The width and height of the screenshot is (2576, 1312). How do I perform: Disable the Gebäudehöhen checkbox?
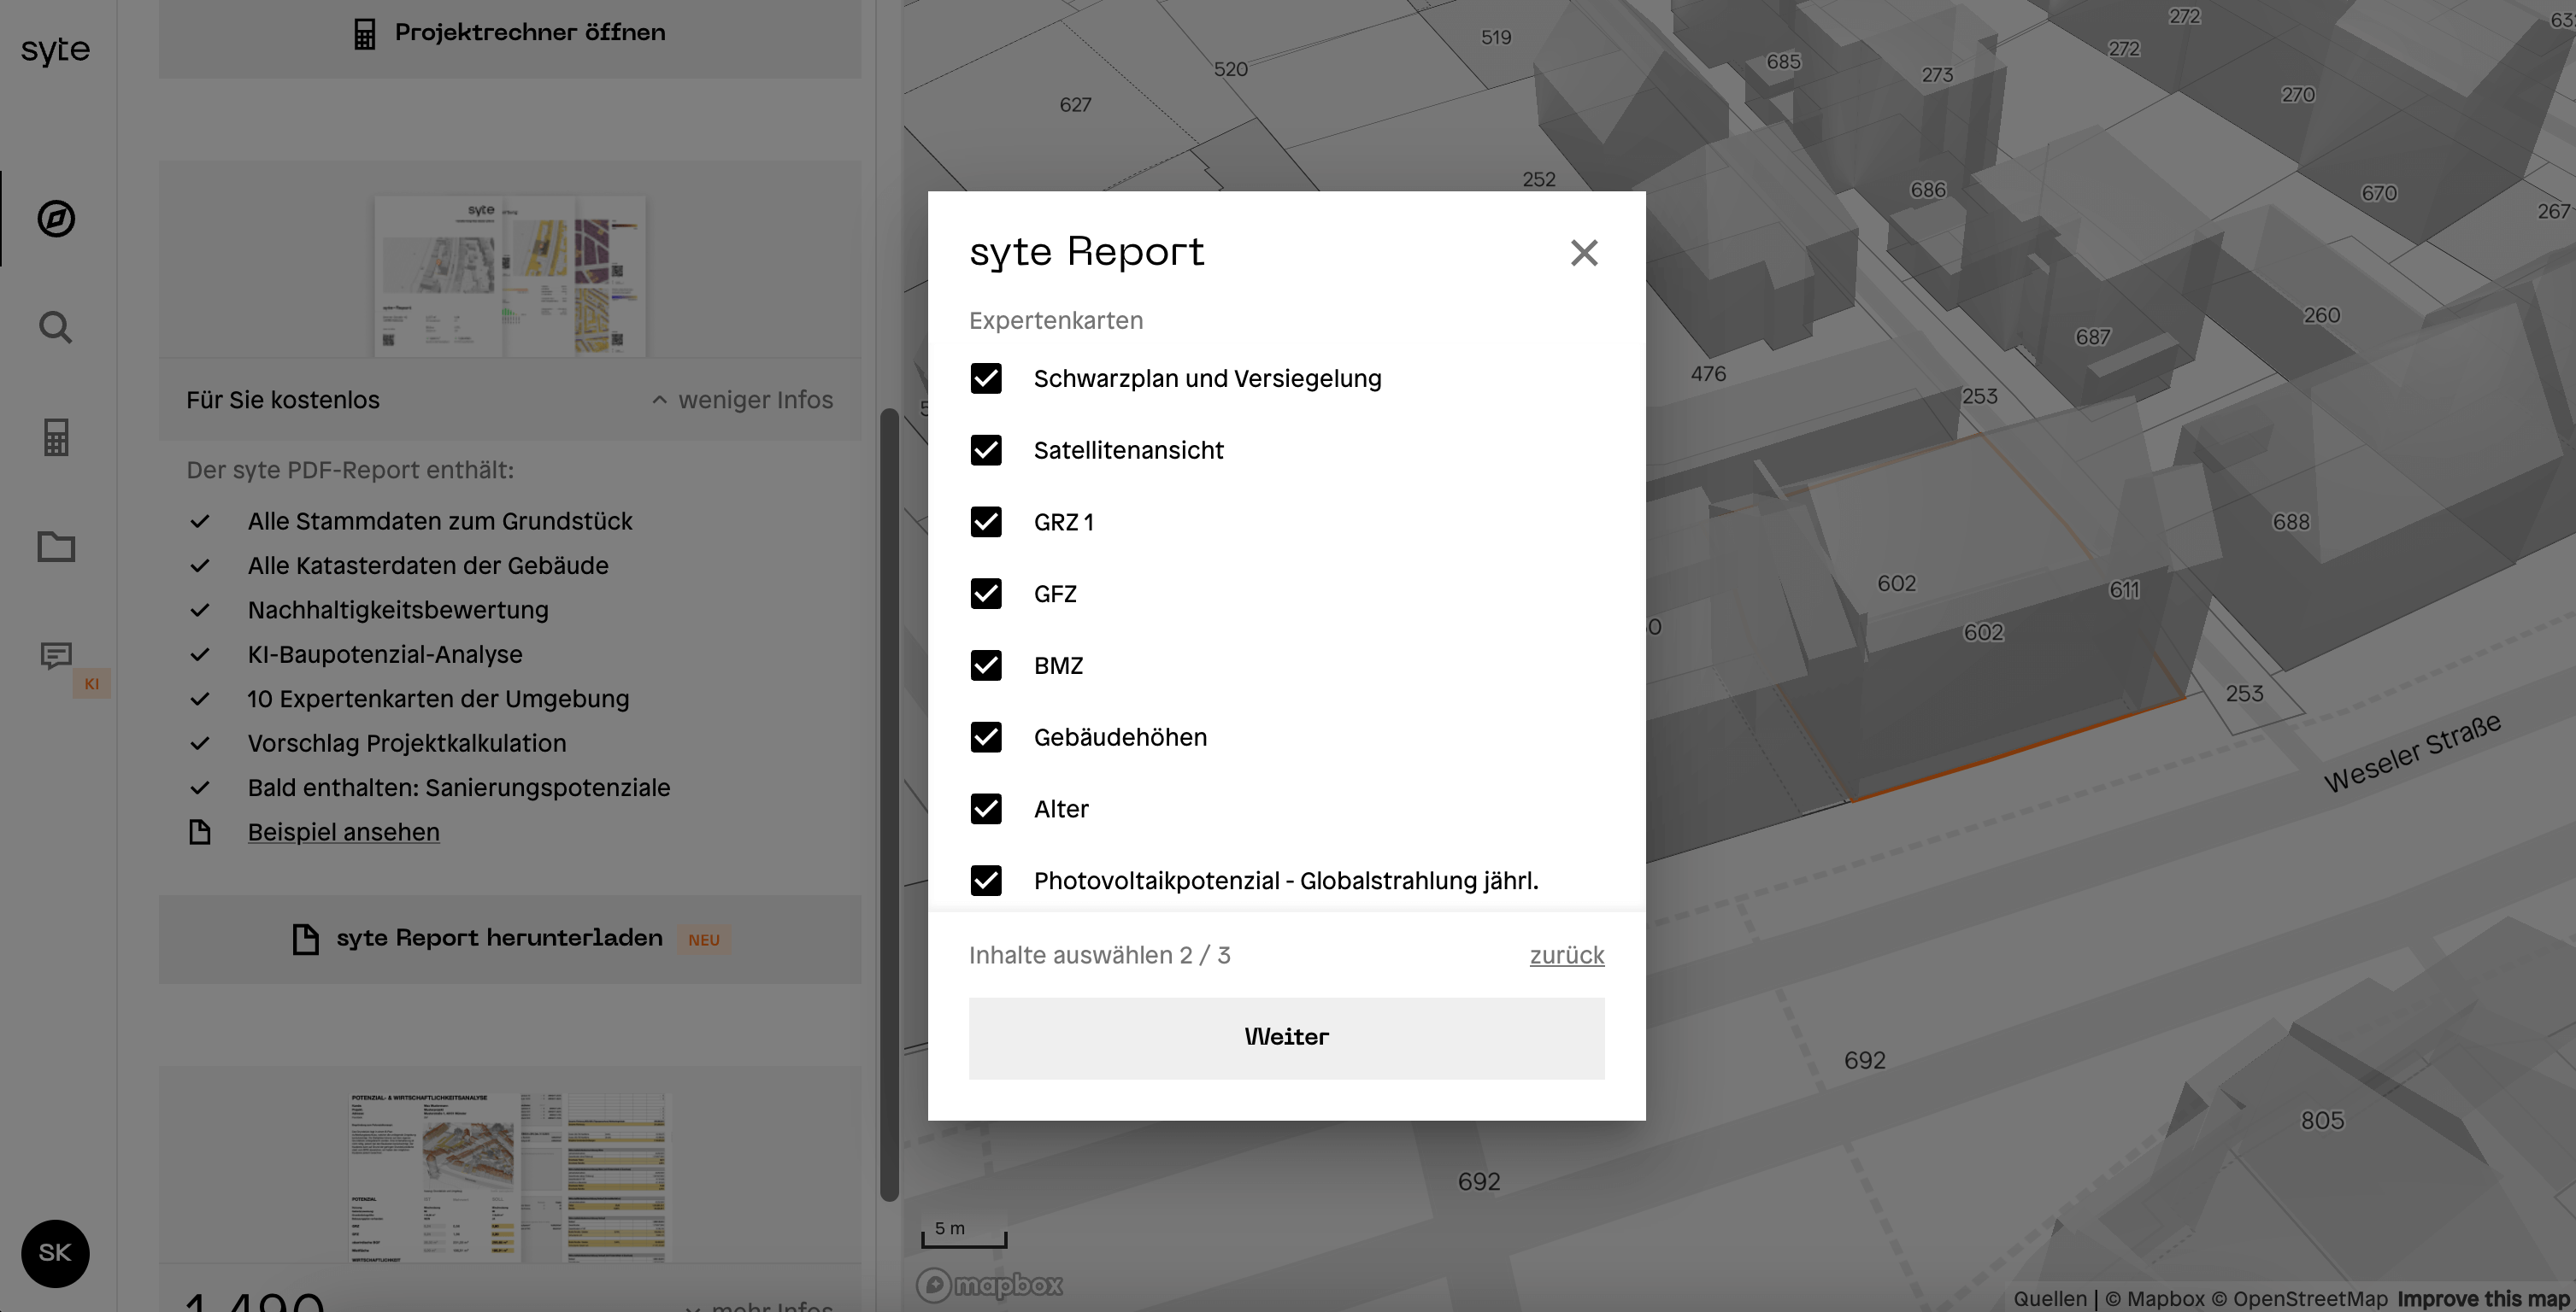[x=986, y=737]
